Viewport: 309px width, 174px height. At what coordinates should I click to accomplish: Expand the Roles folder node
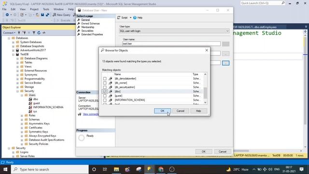point(22,116)
